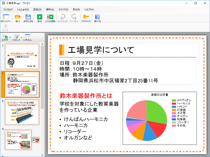Click the green メロディオン legend swatch
Screen dimensions: 210x157
coord(174,100)
